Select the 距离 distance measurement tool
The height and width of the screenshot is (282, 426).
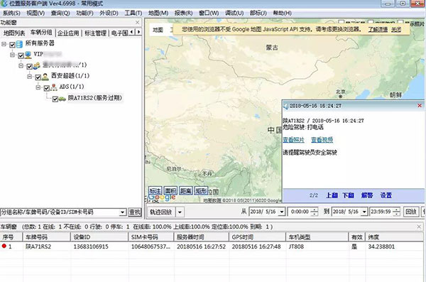186,191
